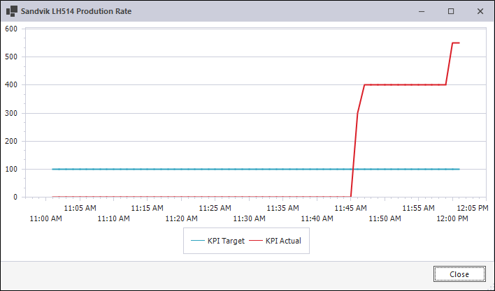The height and width of the screenshot is (291, 495).
Task: Click the red line's peak at 550
Action: click(456, 43)
